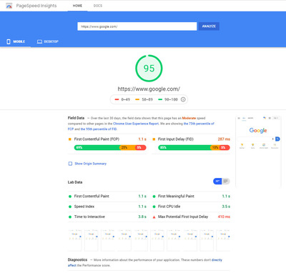Screen dimensions: 286x273
Task: Click the Time to Interactive metric row
Action: pos(107,217)
